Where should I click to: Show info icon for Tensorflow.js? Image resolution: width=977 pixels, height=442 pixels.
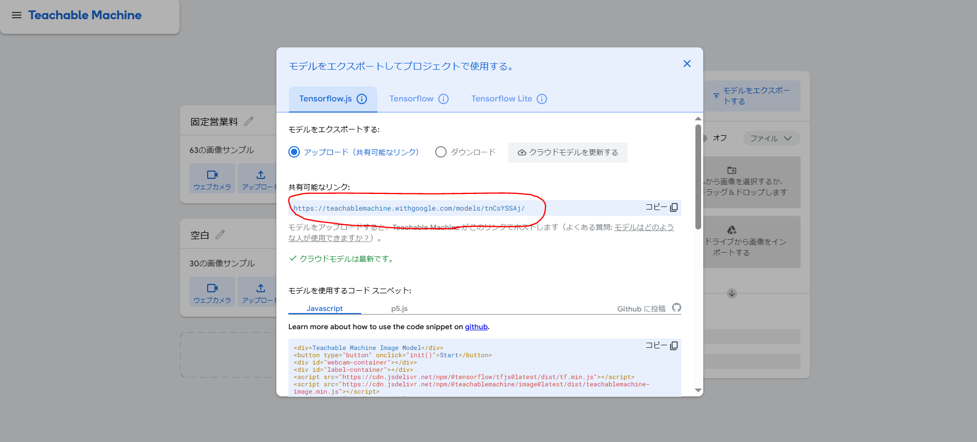click(x=362, y=99)
